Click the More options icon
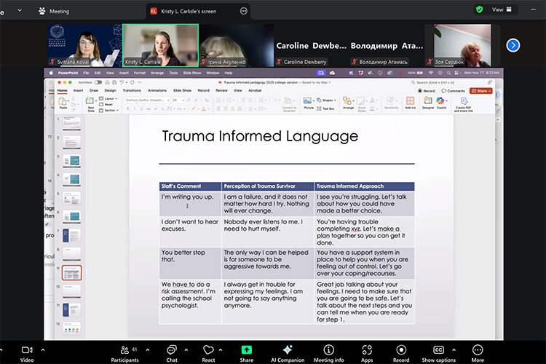Image resolution: width=546 pixels, height=364 pixels. tap(478, 351)
